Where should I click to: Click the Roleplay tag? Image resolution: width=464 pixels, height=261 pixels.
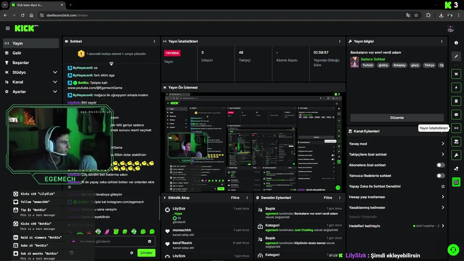click(x=399, y=65)
